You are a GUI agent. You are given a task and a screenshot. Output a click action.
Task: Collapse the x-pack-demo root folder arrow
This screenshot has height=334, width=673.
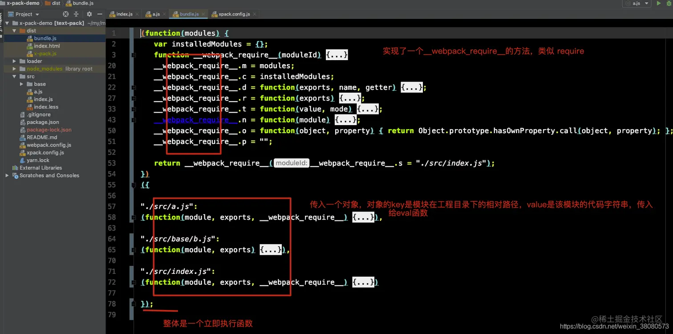8,23
